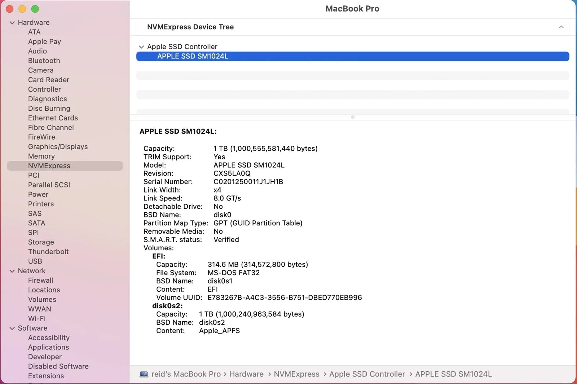Collapse the Apple SSD Controller tree node
This screenshot has width=577, height=384.
pos(141,47)
